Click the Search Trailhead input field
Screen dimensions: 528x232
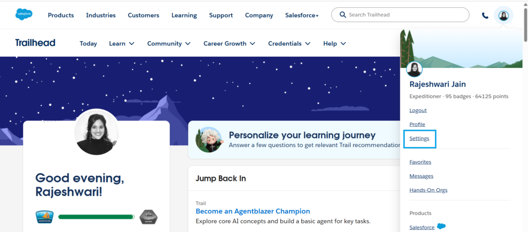click(405, 15)
